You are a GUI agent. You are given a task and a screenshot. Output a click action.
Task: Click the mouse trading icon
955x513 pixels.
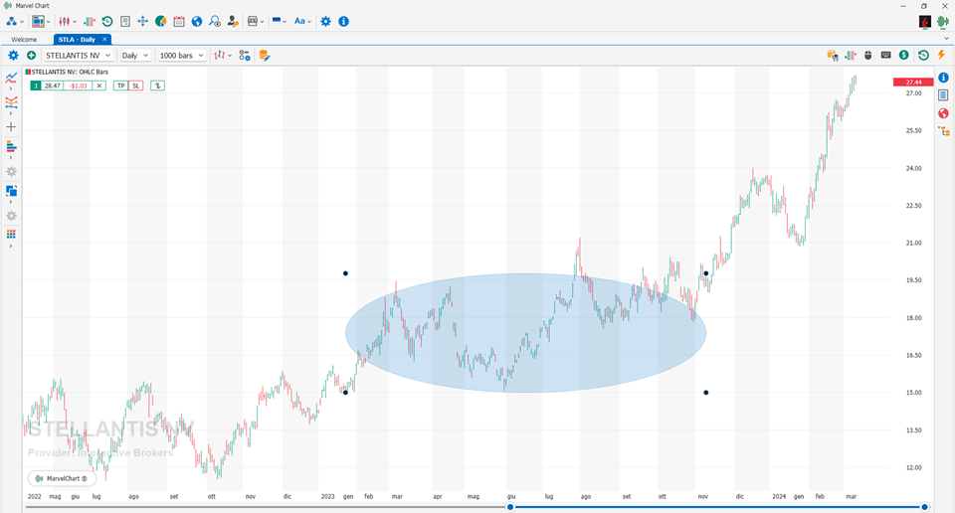coord(867,56)
